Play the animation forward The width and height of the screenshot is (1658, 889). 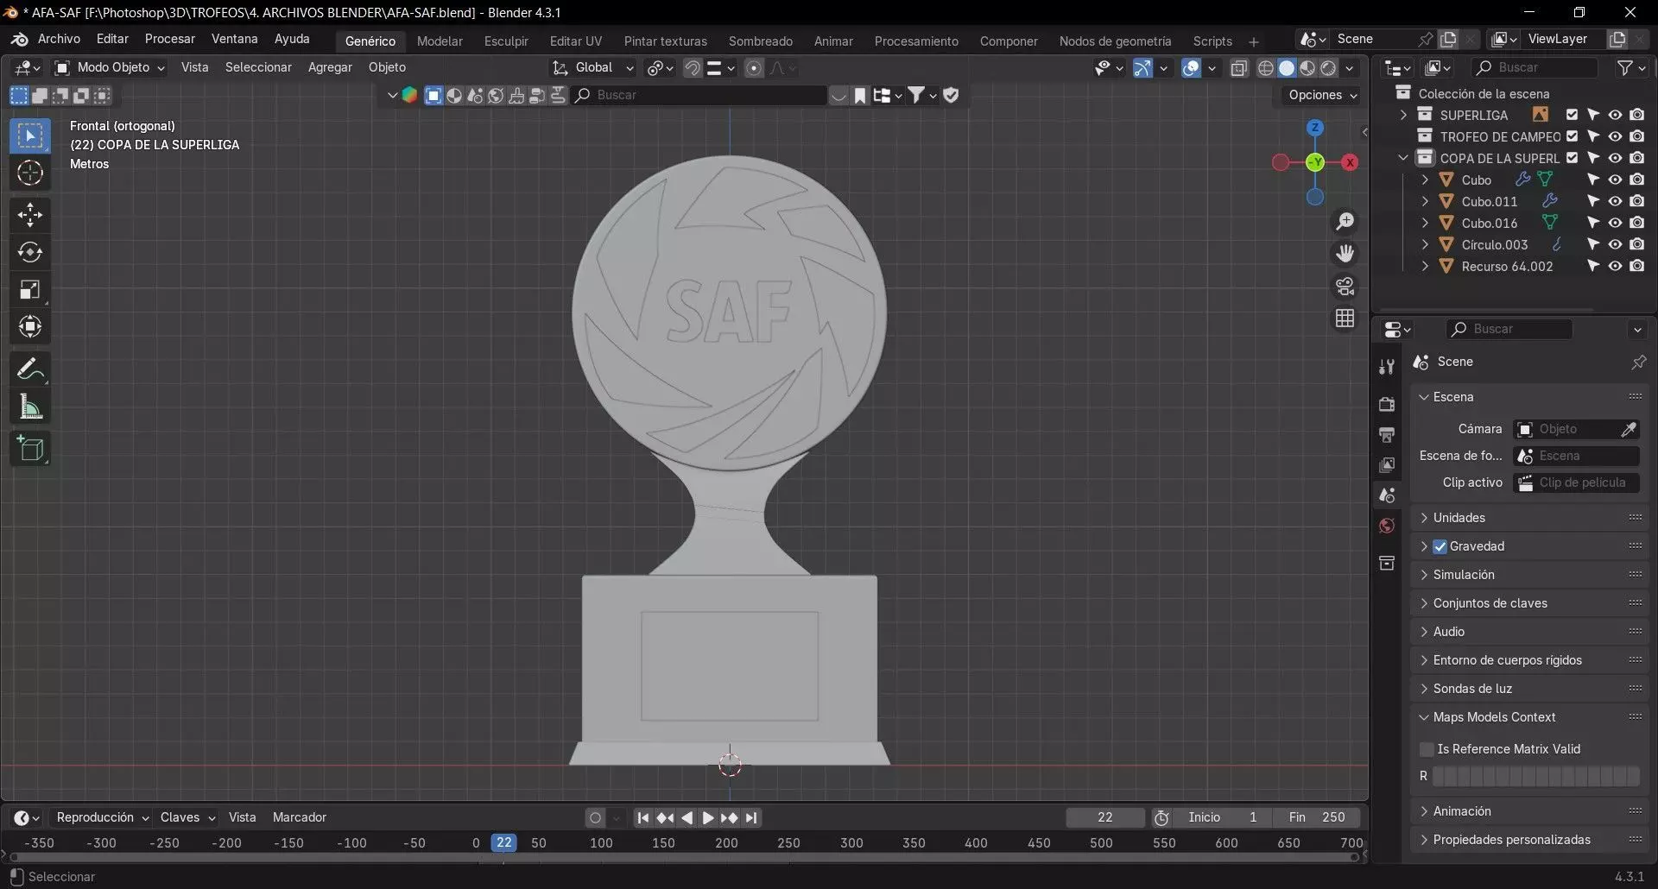pyautogui.click(x=707, y=818)
